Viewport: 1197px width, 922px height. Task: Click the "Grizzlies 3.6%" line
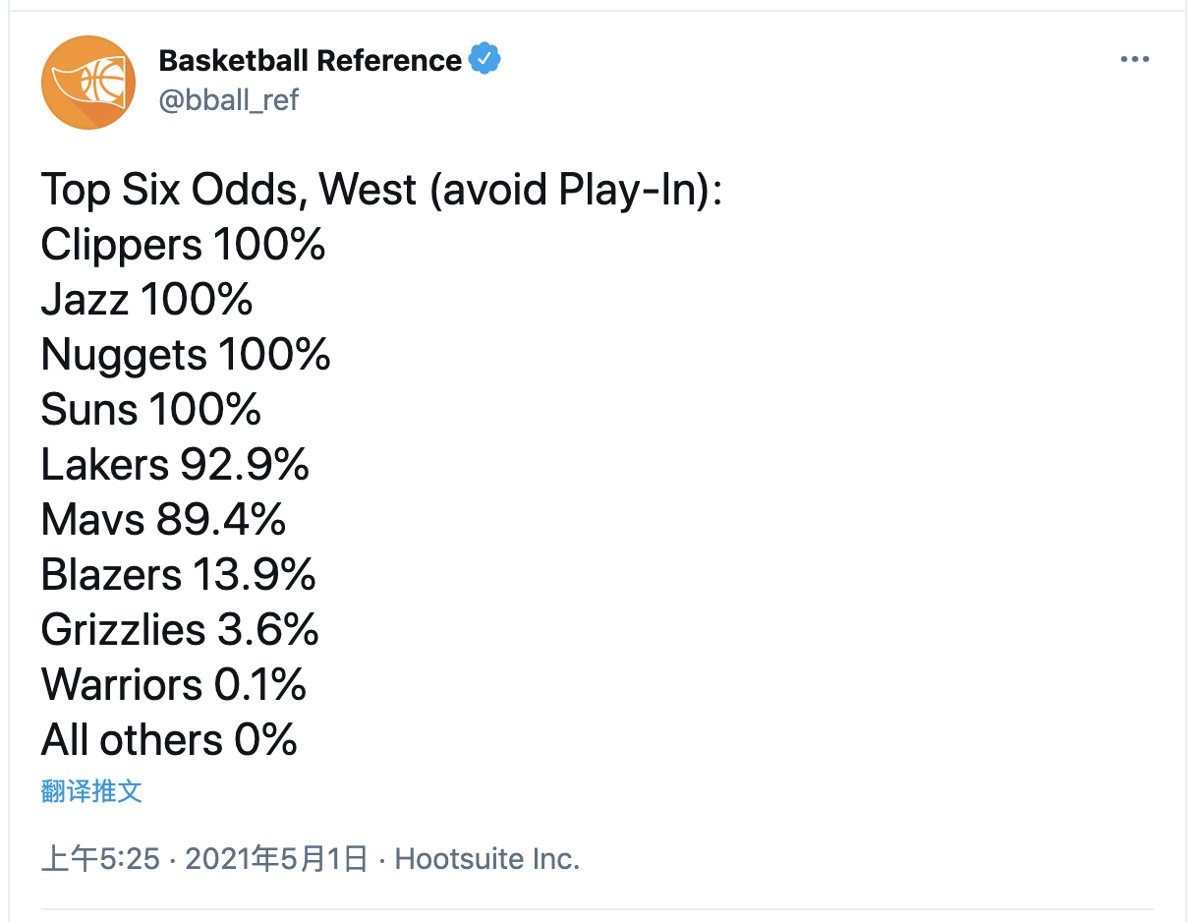[x=180, y=630]
